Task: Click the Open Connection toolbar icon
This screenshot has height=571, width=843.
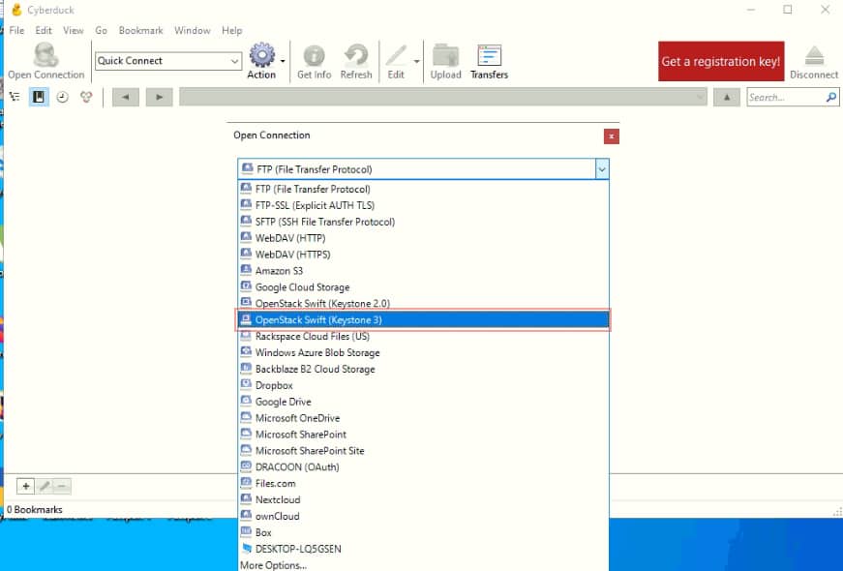Action: (45, 56)
